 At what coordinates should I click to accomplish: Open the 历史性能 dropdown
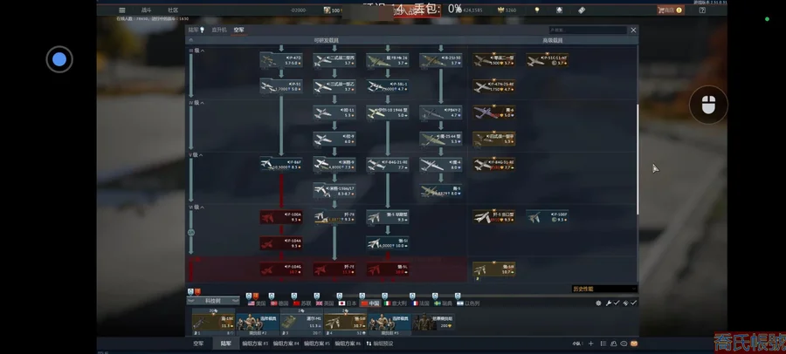pos(603,289)
